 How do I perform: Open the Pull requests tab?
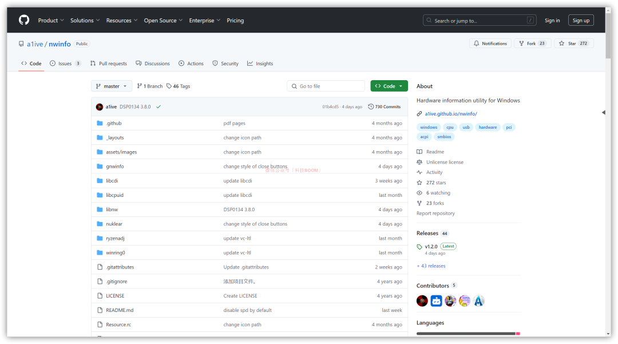108,64
